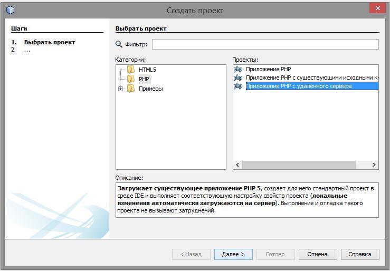Click the < Назад button
This screenshot has height=271, width=390.
pos(191,254)
